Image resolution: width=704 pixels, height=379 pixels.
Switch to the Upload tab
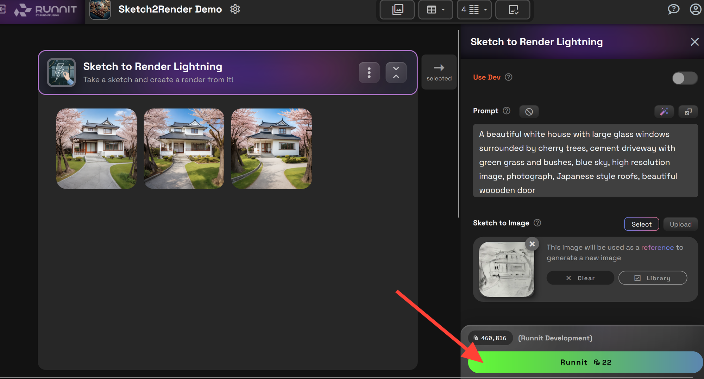tap(680, 224)
